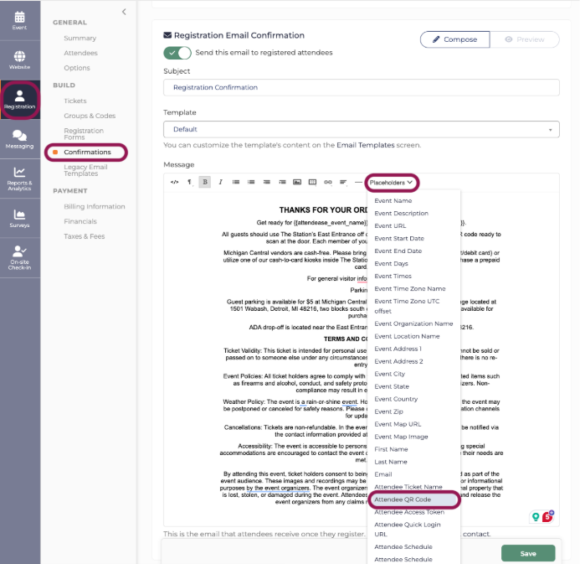
Task: Open the Messaging section
Action: pos(19,140)
